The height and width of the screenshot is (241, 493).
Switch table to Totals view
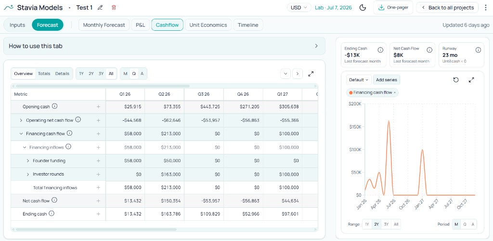(44, 74)
